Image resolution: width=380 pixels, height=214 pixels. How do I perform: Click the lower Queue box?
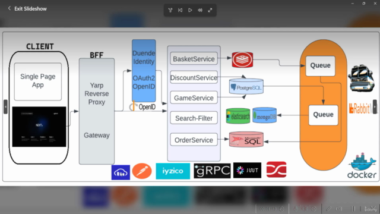click(323, 115)
